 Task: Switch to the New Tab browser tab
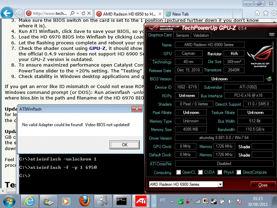198,14
